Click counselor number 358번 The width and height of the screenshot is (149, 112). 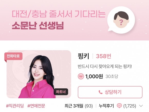pos(104,56)
